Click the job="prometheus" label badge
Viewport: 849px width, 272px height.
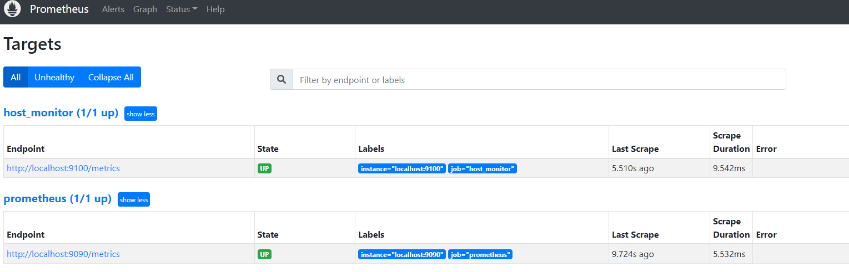tap(480, 254)
